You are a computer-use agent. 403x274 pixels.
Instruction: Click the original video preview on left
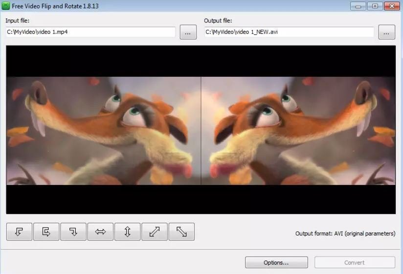[104, 131]
